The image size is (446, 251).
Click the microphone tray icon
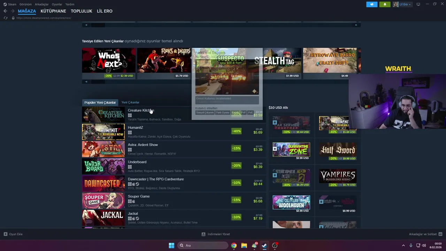click(411, 245)
